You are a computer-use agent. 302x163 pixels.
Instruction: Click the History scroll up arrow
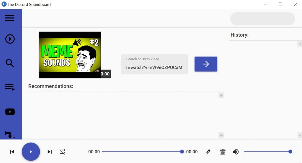point(300,44)
